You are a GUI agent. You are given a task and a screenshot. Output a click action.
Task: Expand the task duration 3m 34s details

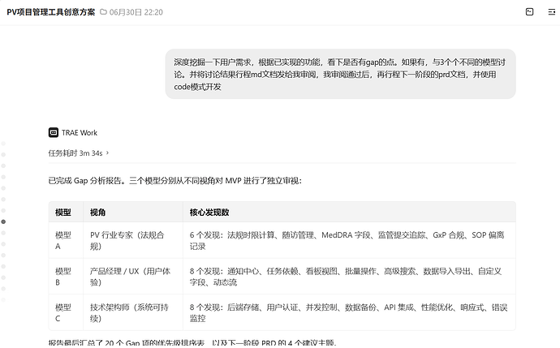79,153
